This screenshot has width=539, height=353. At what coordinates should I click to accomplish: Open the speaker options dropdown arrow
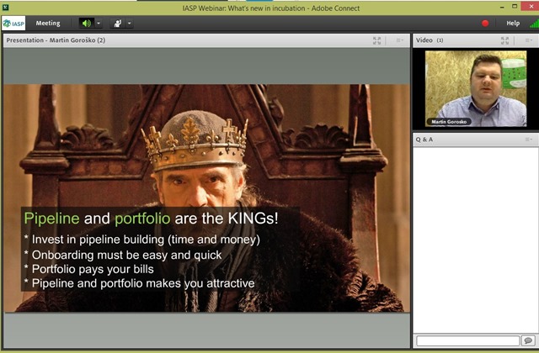(x=99, y=24)
